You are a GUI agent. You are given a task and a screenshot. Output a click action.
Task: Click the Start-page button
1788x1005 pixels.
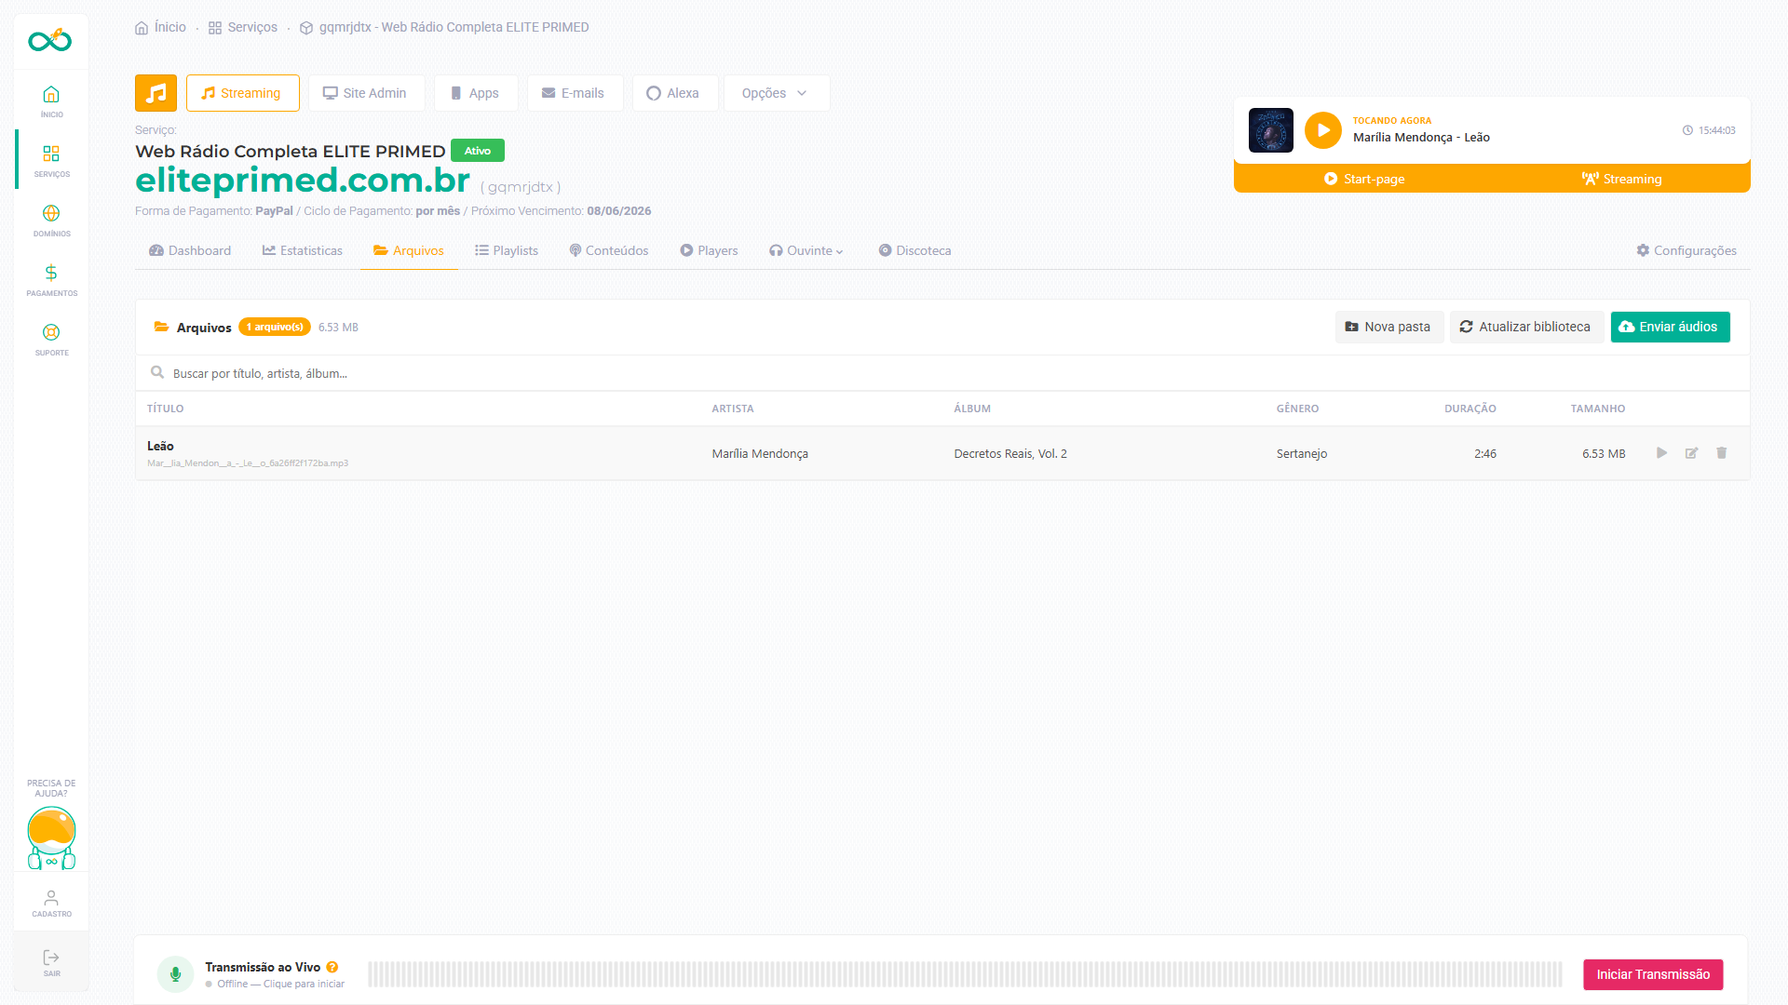point(1364,179)
